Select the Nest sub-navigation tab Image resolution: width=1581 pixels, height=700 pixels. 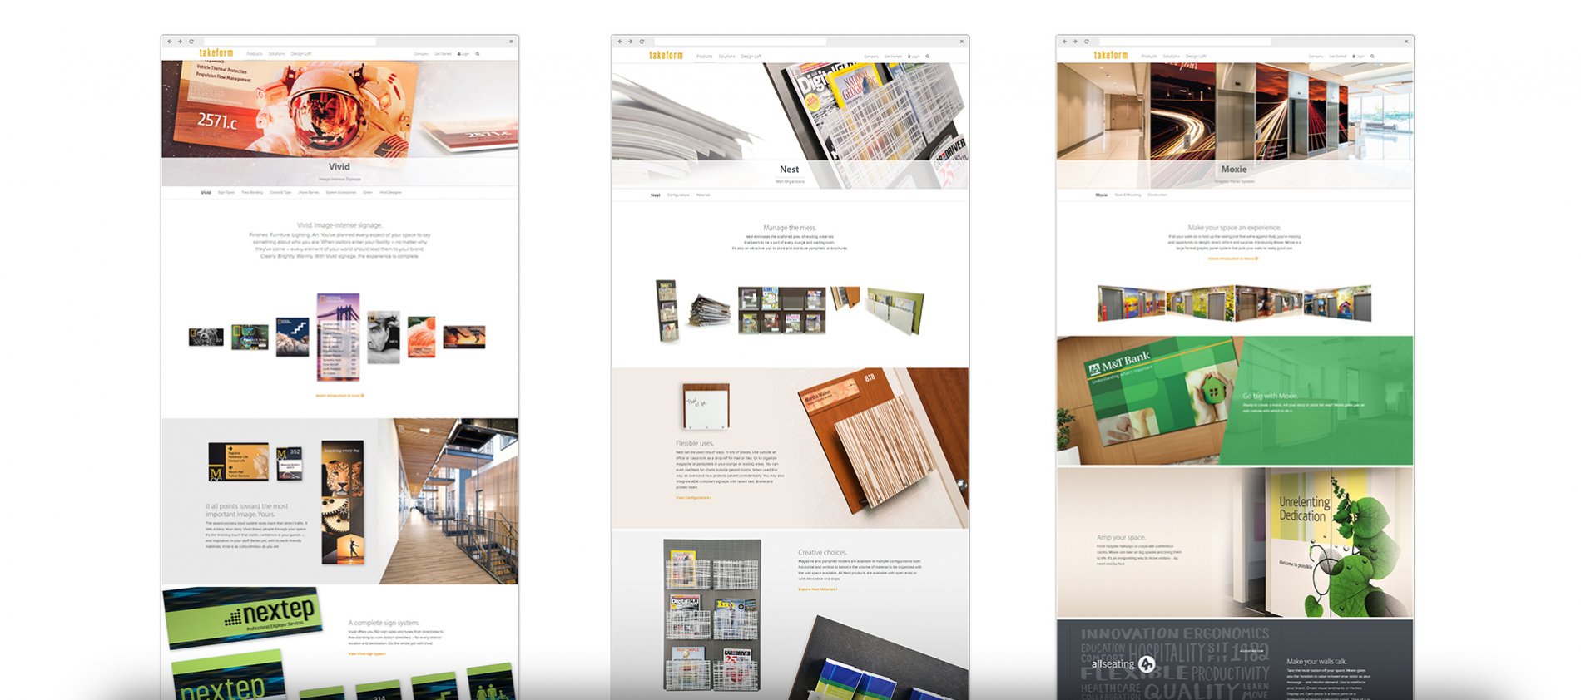point(656,195)
